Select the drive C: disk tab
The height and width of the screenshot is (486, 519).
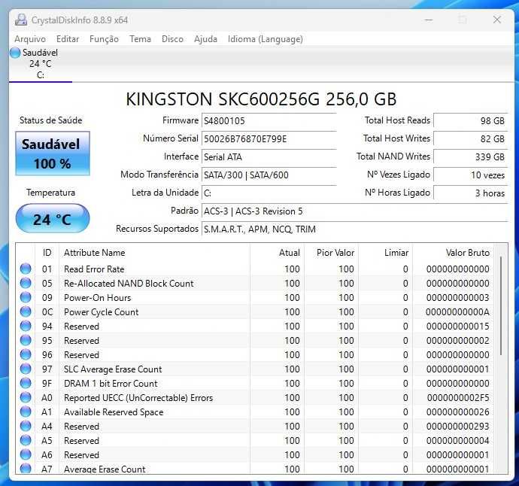click(41, 64)
